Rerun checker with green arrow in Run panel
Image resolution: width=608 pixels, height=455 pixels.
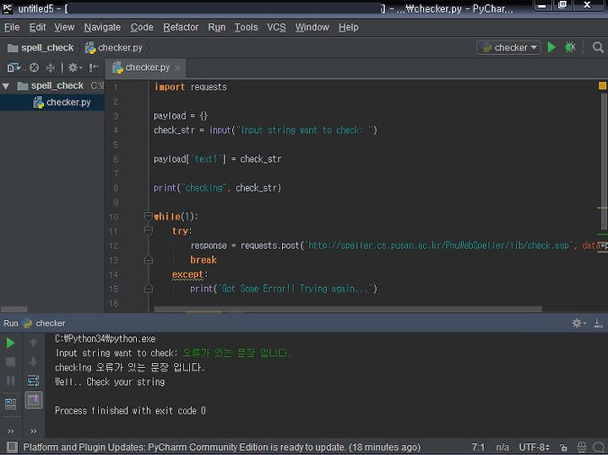[10, 343]
